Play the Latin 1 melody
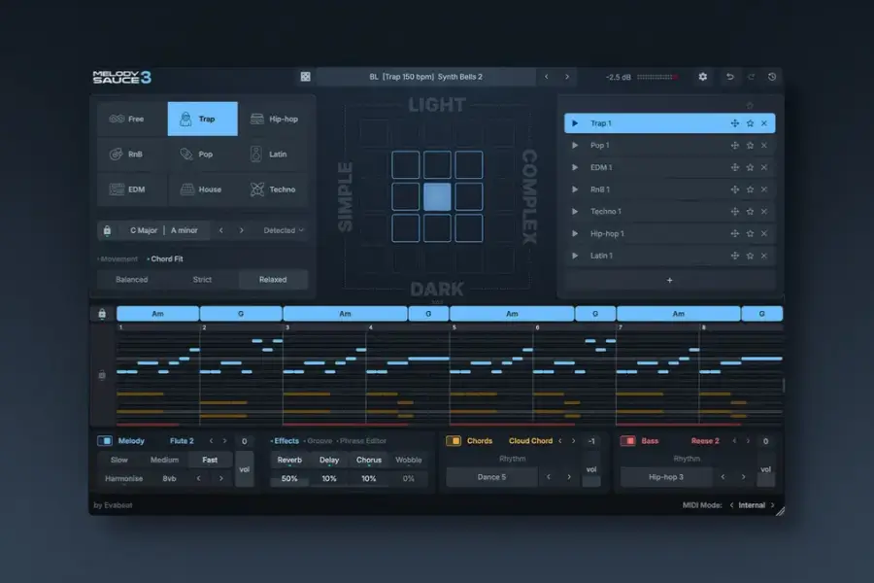Image resolution: width=874 pixels, height=583 pixels. 575,256
